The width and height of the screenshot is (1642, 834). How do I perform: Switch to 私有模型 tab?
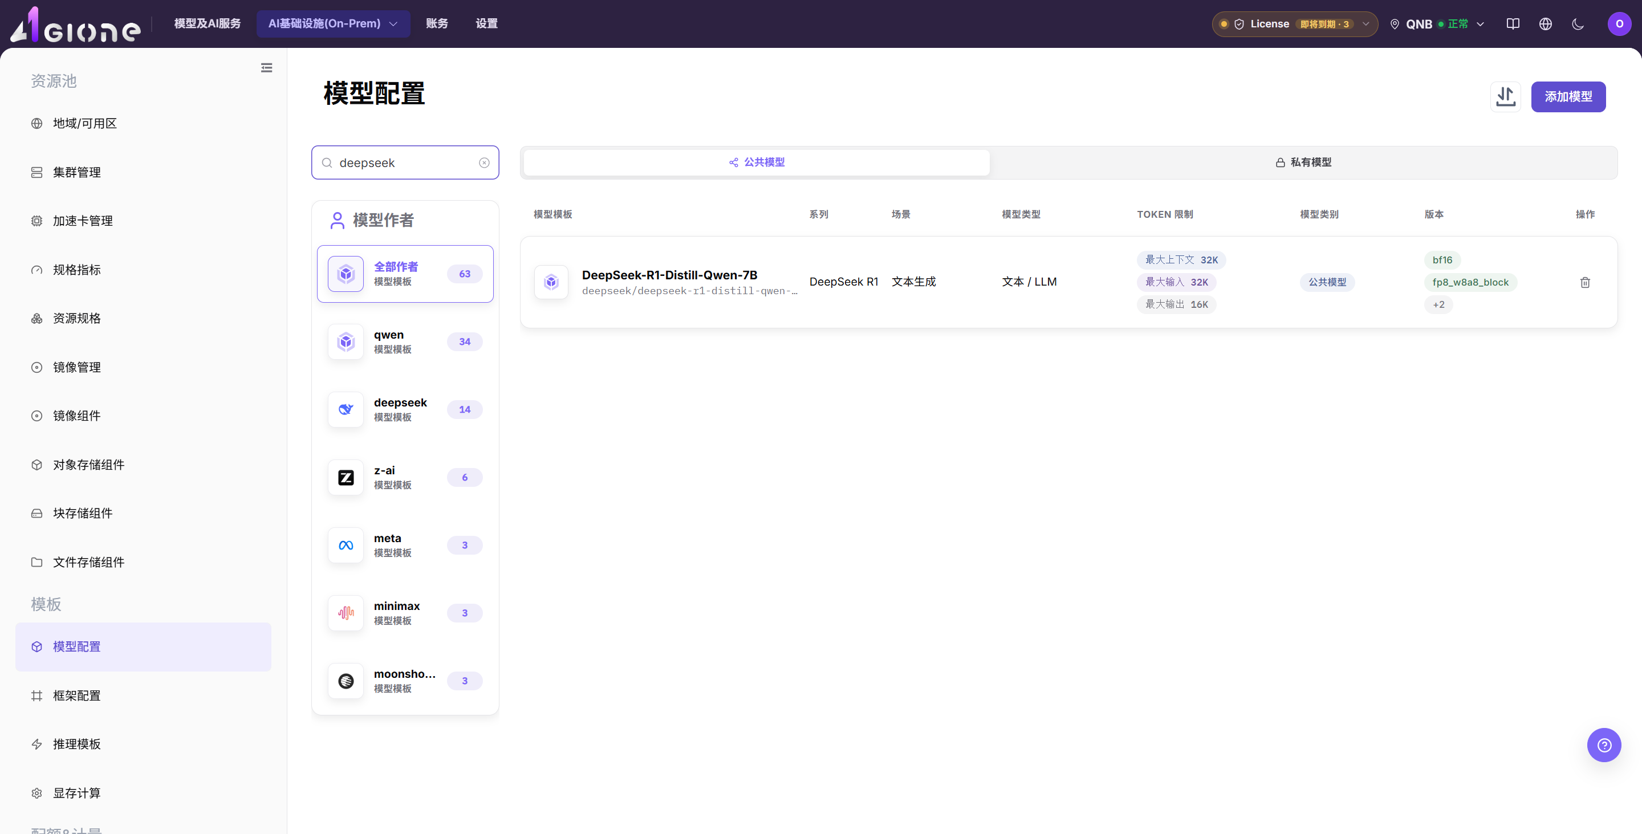pos(1303,162)
